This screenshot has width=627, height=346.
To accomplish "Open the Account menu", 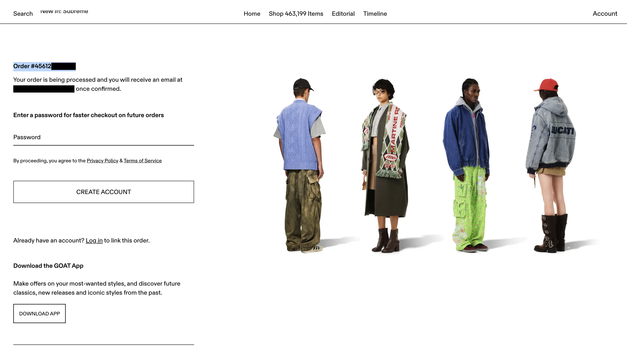I will (605, 14).
